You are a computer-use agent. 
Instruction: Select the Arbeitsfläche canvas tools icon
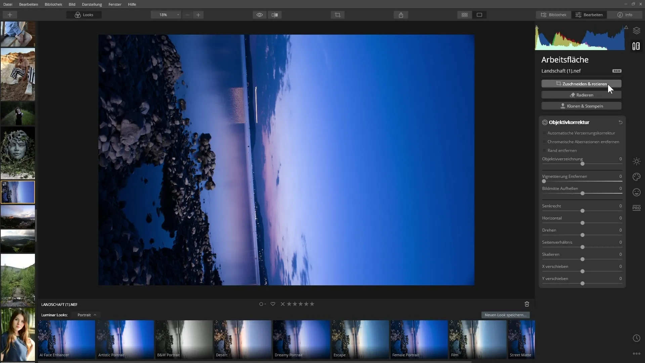pos(636,46)
